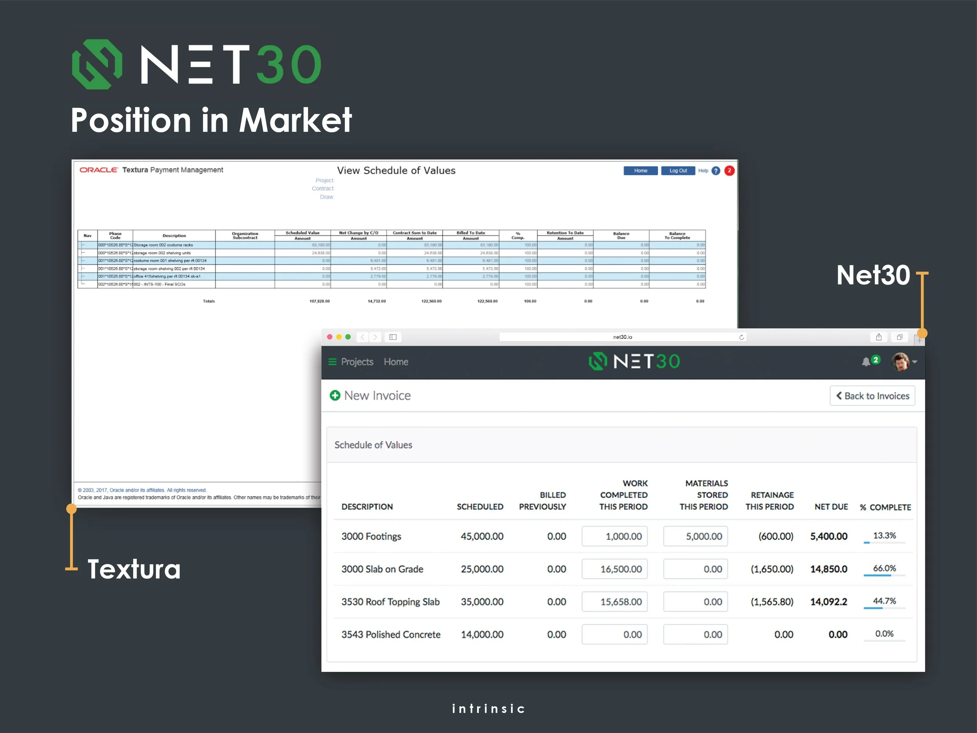Click the net30.io browser address bar
Screen dimensions: 977x733
pyautogui.click(x=622, y=337)
